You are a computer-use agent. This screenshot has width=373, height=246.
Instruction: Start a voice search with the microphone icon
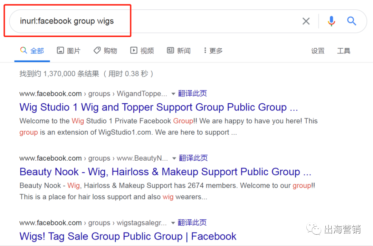tap(331, 21)
